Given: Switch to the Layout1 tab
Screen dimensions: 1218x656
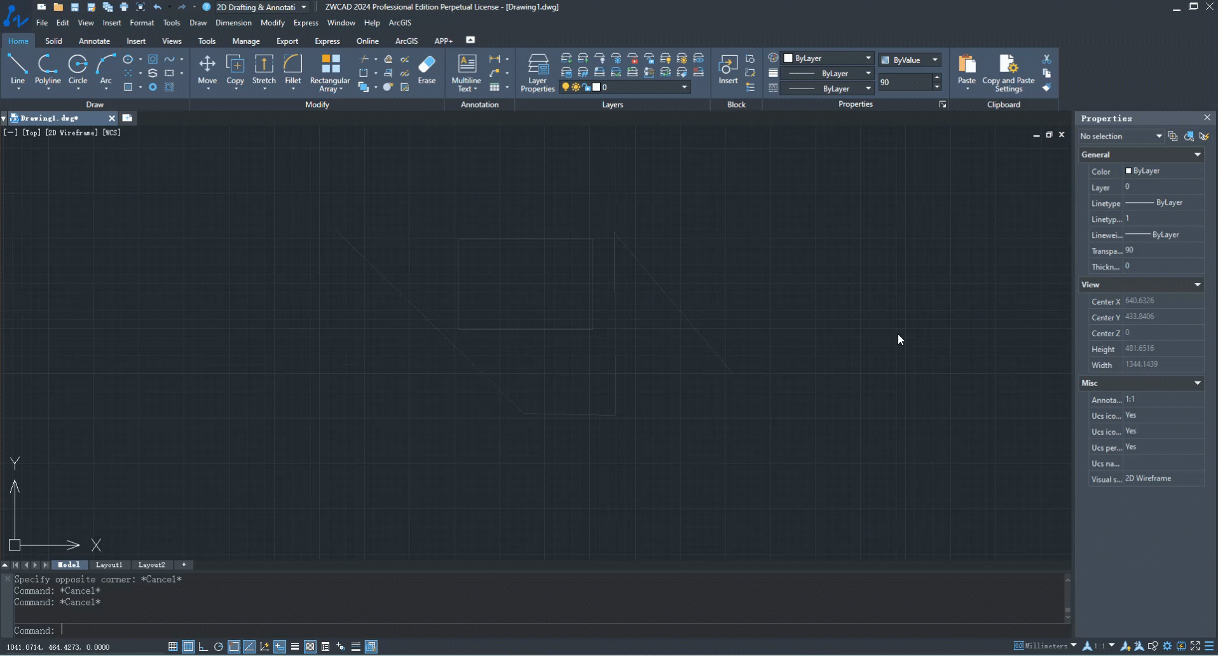Looking at the screenshot, I should 109,564.
